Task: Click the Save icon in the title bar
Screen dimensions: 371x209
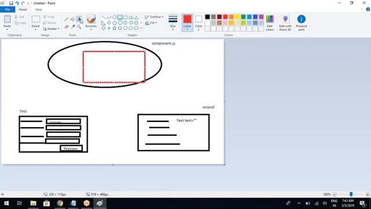Action: [11, 3]
